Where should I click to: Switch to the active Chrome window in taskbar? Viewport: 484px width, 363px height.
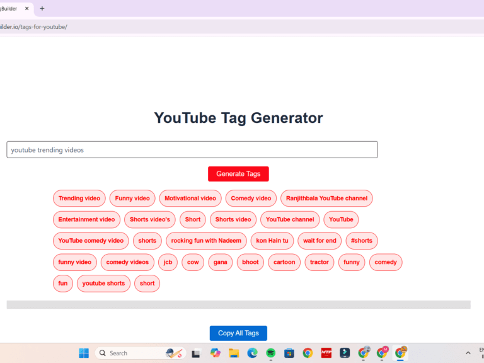click(x=400, y=353)
